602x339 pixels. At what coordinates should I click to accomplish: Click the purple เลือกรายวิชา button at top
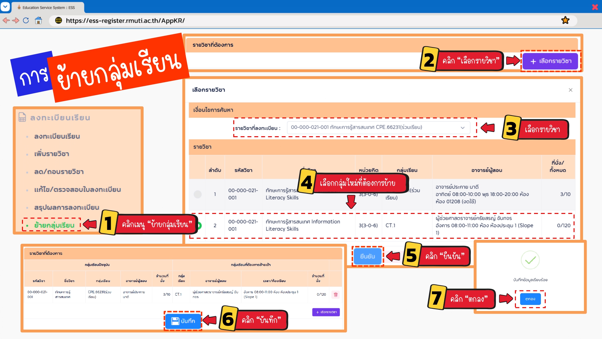550,61
